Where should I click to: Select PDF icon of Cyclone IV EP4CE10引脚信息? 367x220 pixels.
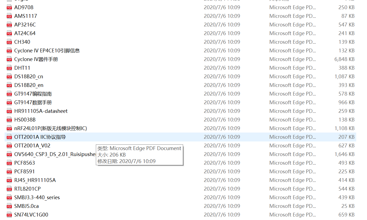[9, 51]
